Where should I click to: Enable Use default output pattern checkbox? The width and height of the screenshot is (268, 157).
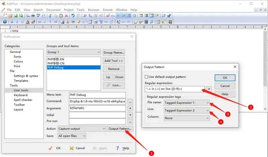click(147, 77)
